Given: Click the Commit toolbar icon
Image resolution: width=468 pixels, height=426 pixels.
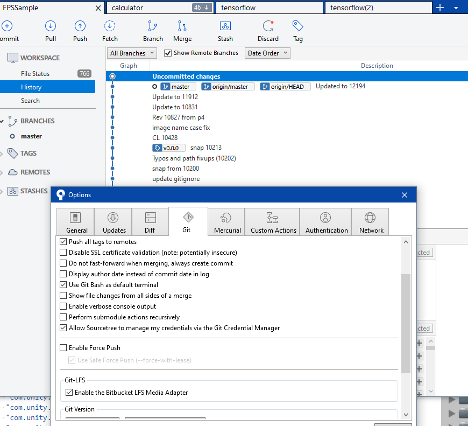Looking at the screenshot, I should 7,26.
